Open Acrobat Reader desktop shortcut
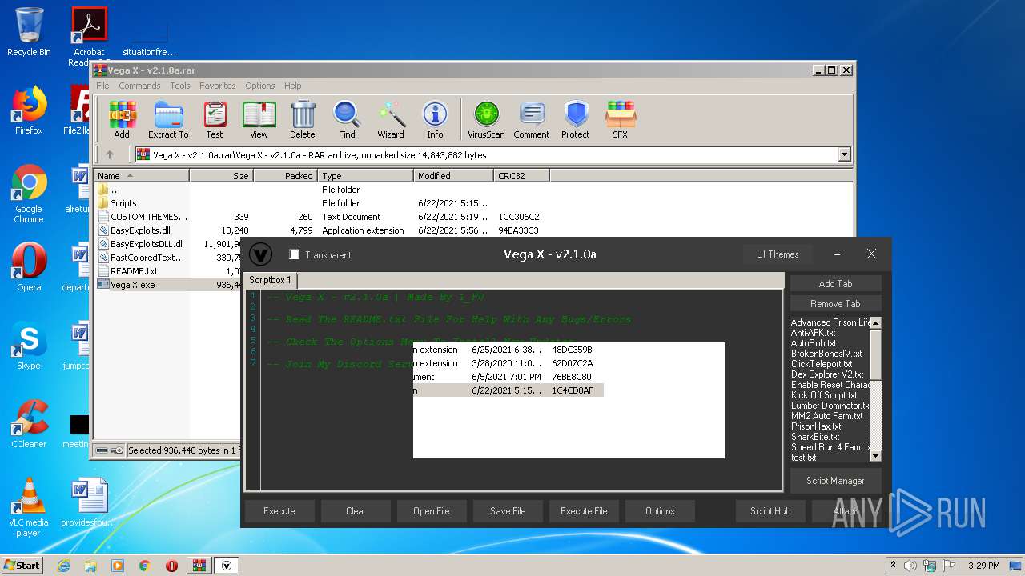 pyautogui.click(x=89, y=36)
